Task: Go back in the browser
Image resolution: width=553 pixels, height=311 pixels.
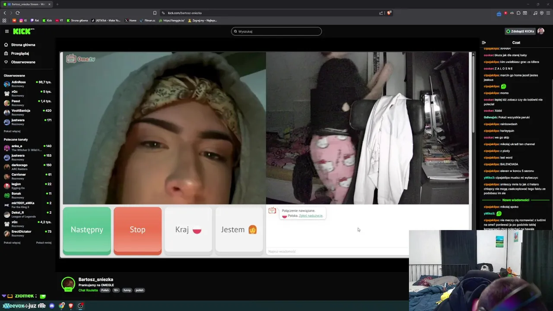Action: point(5,13)
